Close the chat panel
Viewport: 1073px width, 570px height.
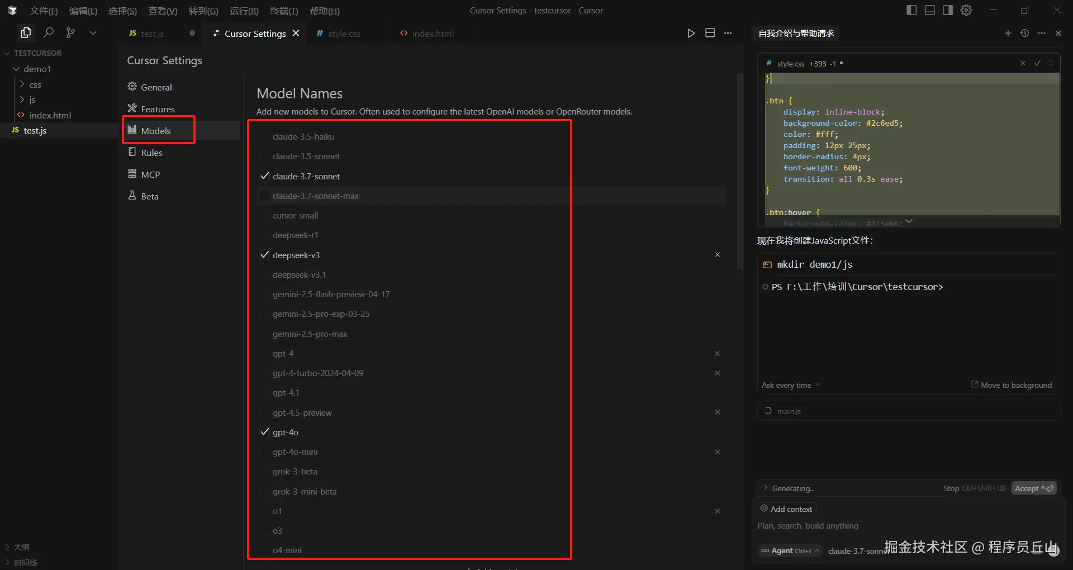point(1058,33)
